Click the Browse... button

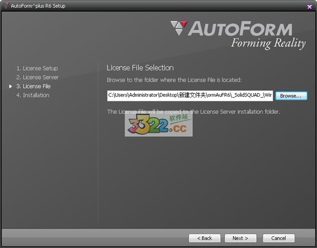click(x=291, y=96)
